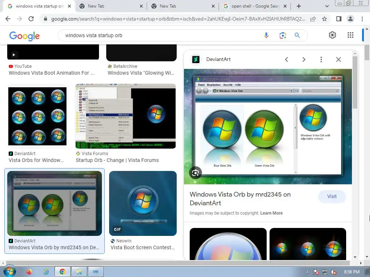
Task: Open the Windows Start orb
Action: [x=9, y=271]
